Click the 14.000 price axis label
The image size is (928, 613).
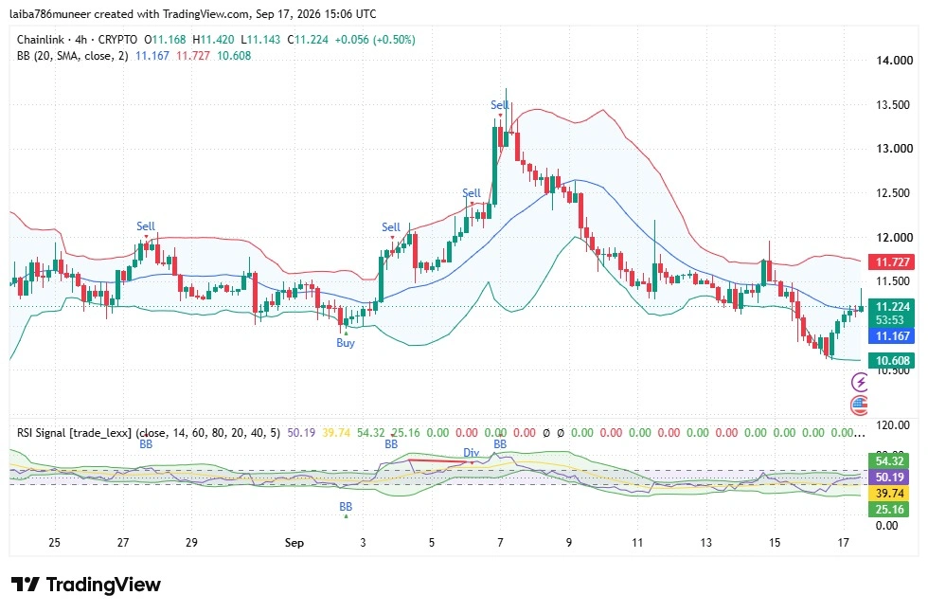(x=894, y=61)
